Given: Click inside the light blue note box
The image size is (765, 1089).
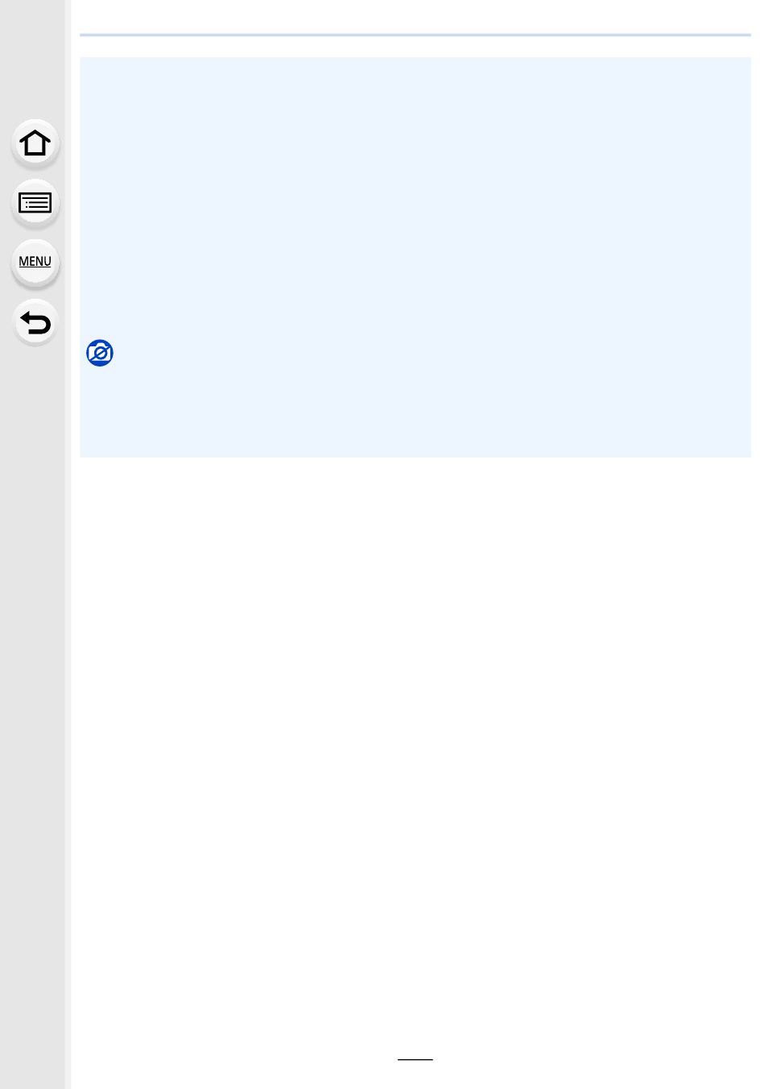Looking at the screenshot, I should pos(415,201).
